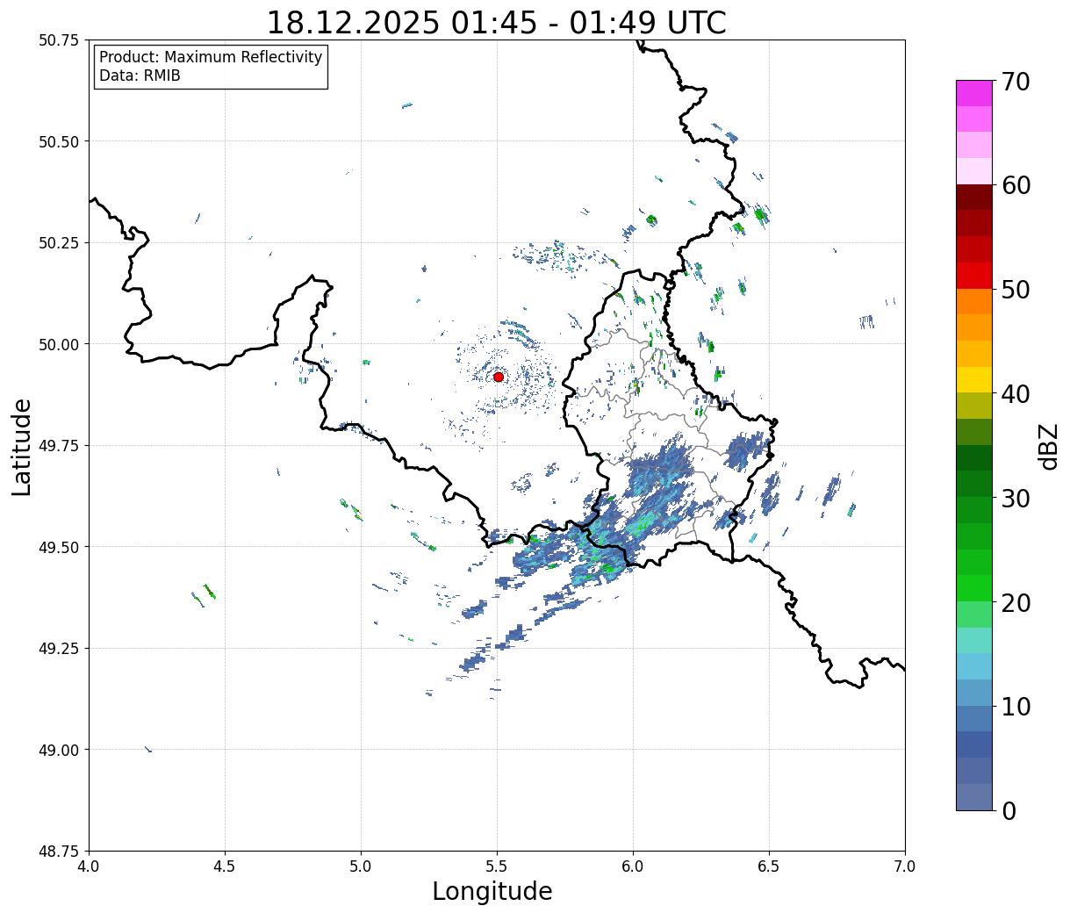Click the latitude tick label 50.25
Image resolution: width=1070 pixels, height=913 pixels.
(59, 243)
